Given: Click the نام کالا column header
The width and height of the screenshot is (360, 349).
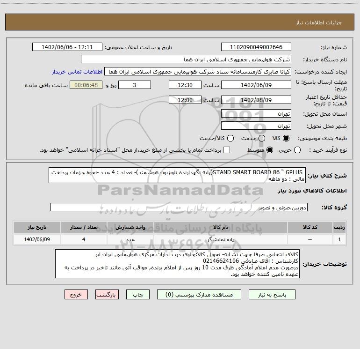Looking at the screenshot, I should [x=220, y=228].
